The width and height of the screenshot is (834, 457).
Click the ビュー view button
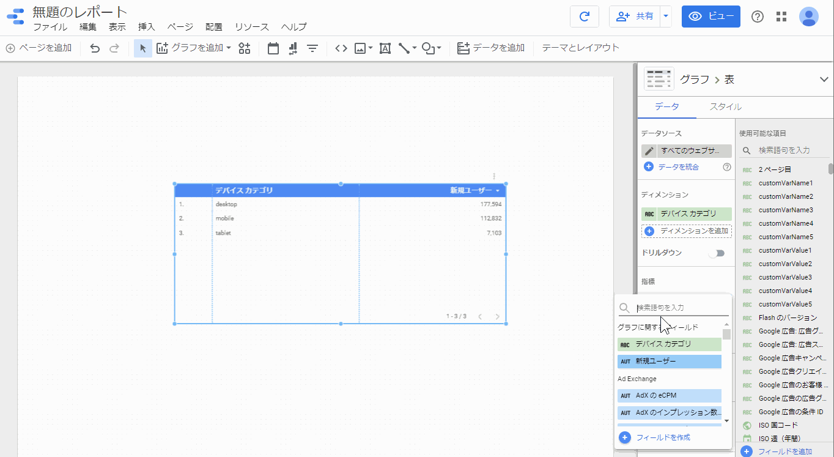(x=711, y=17)
